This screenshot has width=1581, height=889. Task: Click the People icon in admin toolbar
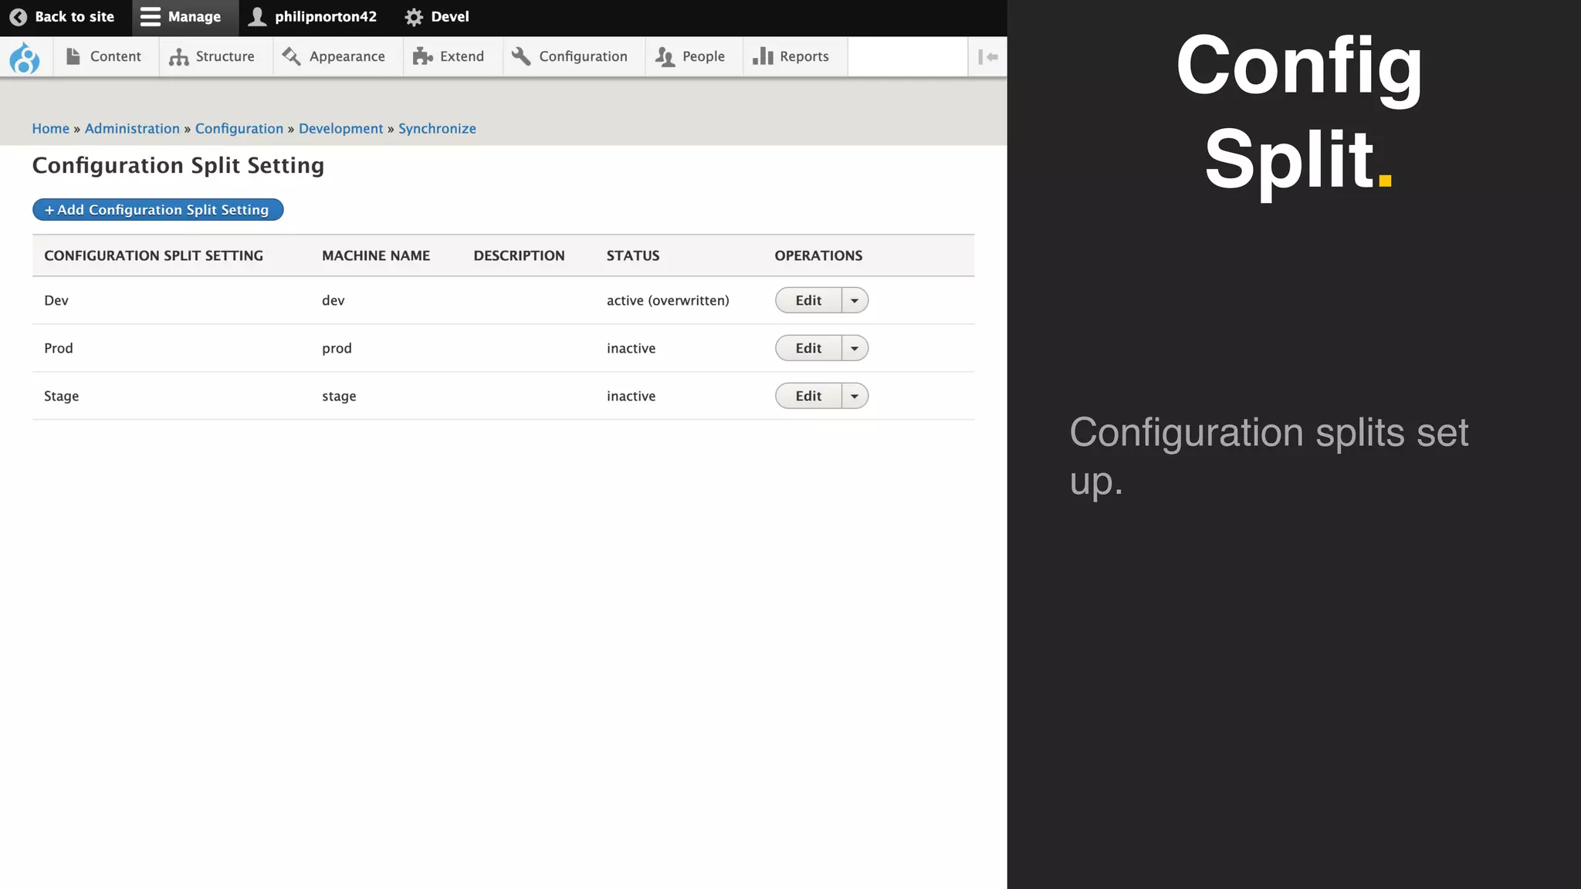(x=665, y=56)
